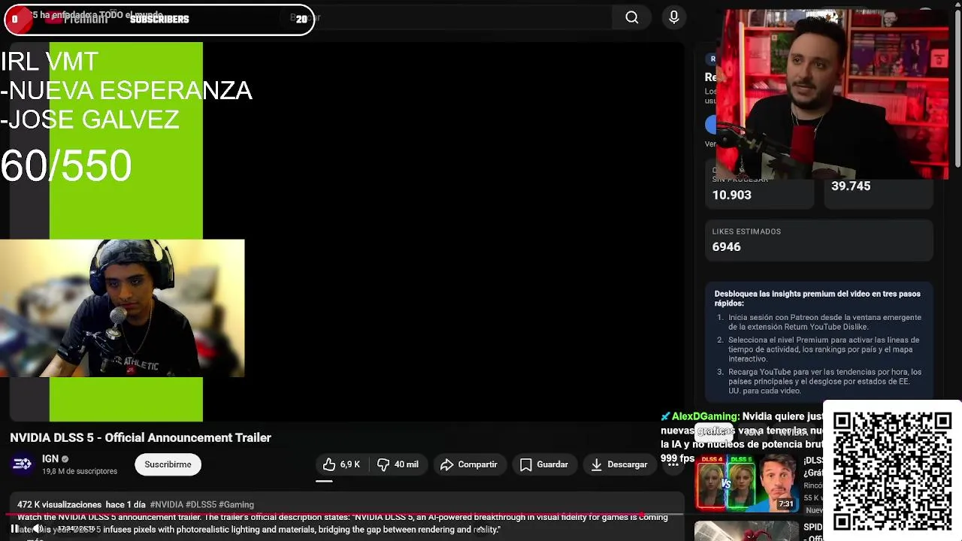Like the video with 6,9 K thumbs-up
The height and width of the screenshot is (541, 962).
point(342,464)
